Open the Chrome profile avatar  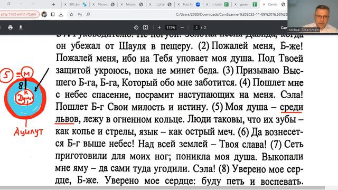(x=44, y=14)
